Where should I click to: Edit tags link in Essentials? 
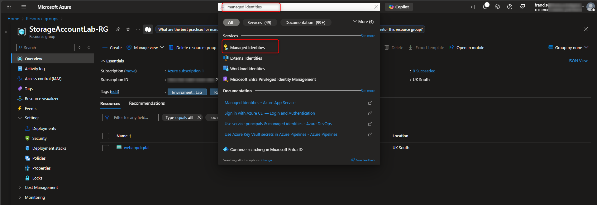coord(115,91)
